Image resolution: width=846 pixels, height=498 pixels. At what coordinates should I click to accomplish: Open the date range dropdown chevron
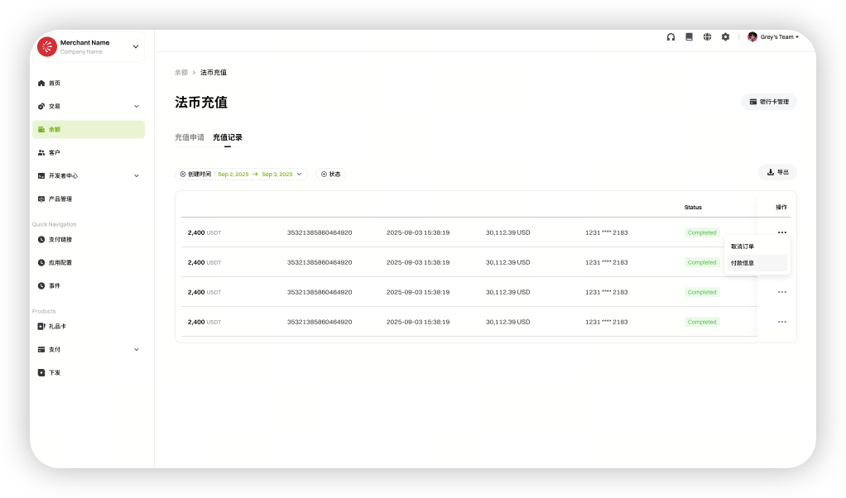pyautogui.click(x=300, y=175)
